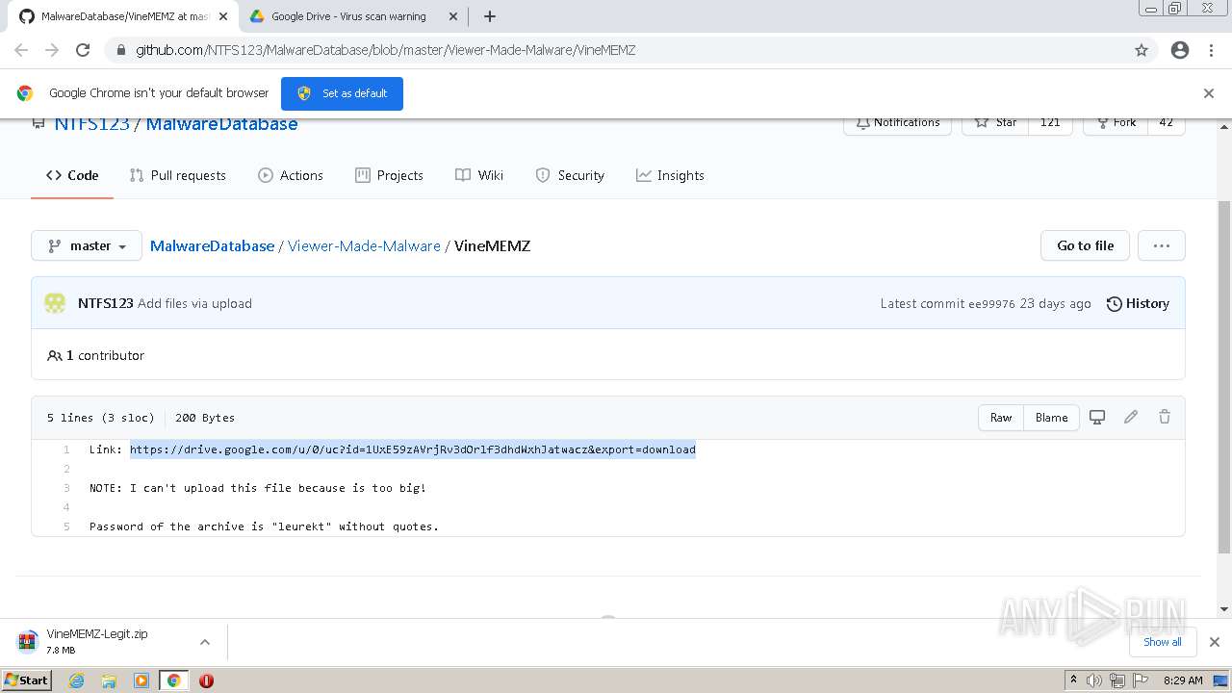The image size is (1232, 693).
Task: Select Chrome icon in taskbar
Action: pyautogui.click(x=174, y=680)
